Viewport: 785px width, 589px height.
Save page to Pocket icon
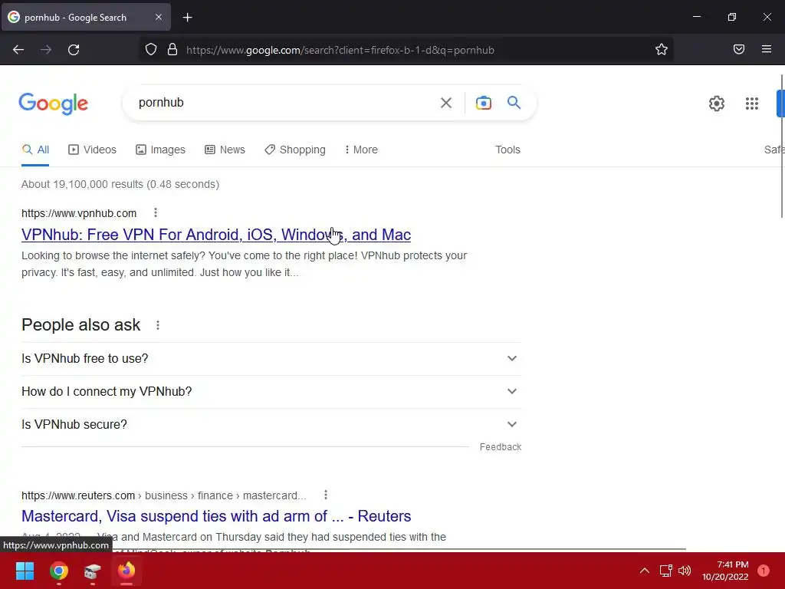click(738, 49)
